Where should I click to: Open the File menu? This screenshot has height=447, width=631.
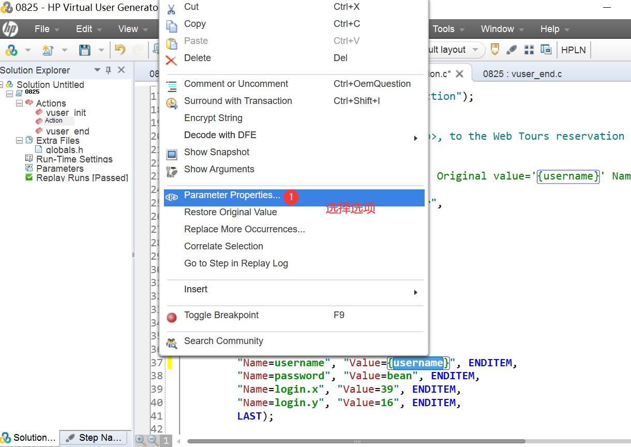pos(47,29)
